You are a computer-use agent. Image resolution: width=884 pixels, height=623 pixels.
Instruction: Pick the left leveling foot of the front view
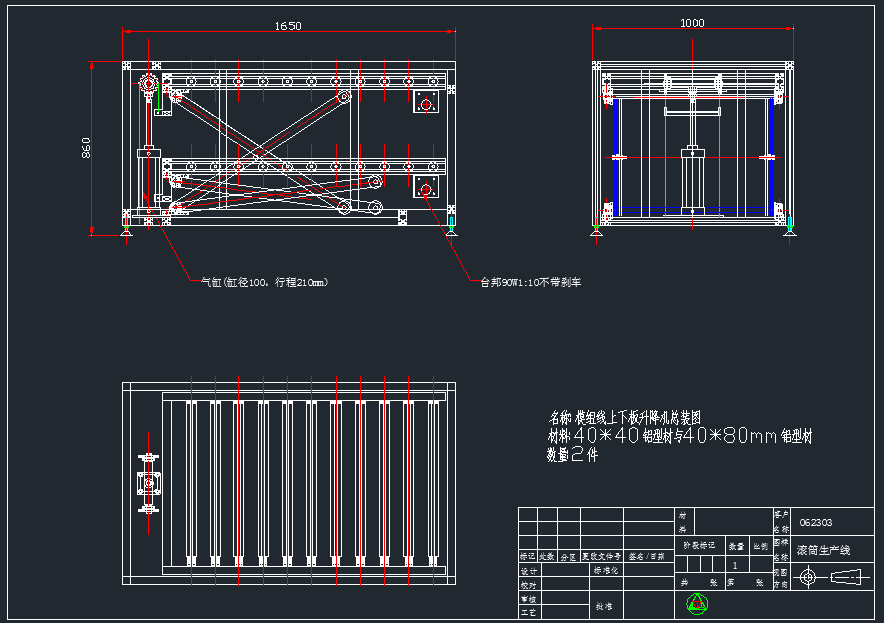point(126,232)
